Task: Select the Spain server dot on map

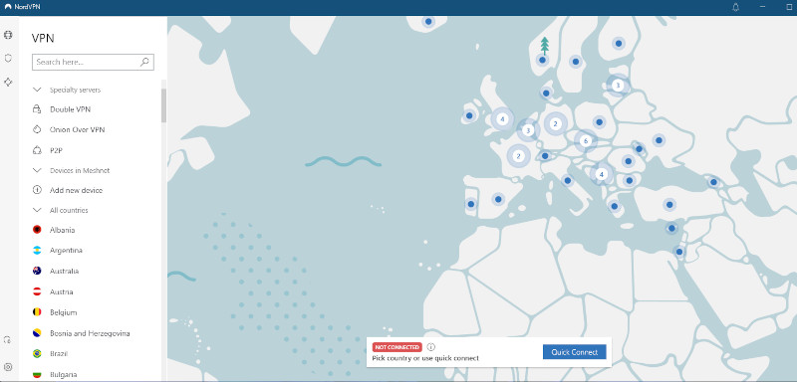Action: [x=499, y=199]
